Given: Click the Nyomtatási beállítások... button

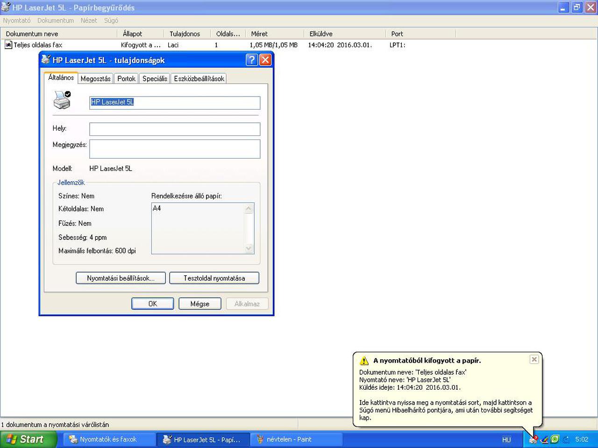Looking at the screenshot, I should click(x=121, y=278).
